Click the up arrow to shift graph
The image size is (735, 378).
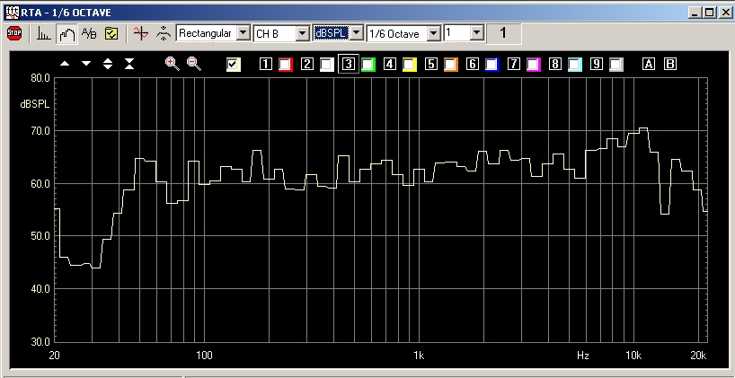coord(65,64)
